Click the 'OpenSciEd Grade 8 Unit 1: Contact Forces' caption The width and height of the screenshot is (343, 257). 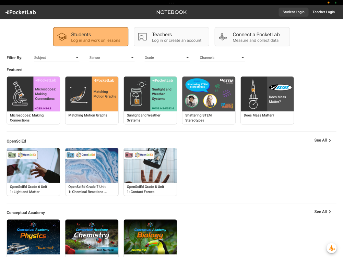tap(145, 189)
